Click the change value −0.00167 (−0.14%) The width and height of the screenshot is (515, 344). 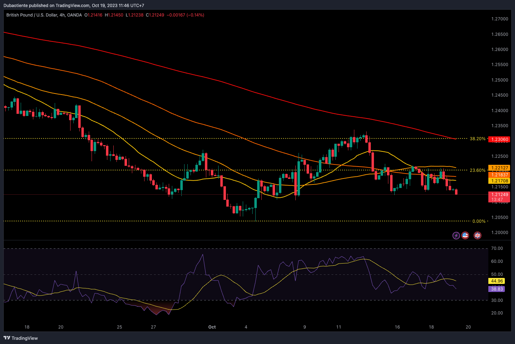point(185,15)
